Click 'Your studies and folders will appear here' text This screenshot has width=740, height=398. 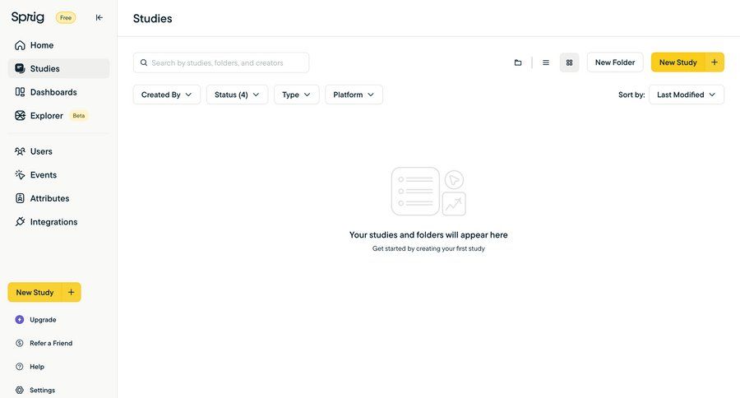click(428, 234)
